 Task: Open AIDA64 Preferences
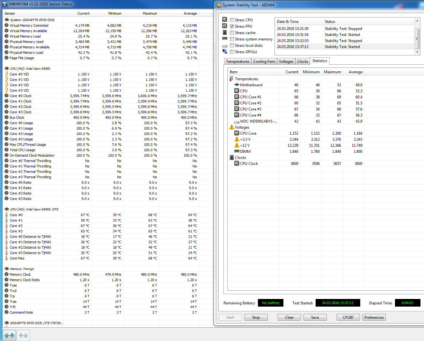pos(374,317)
